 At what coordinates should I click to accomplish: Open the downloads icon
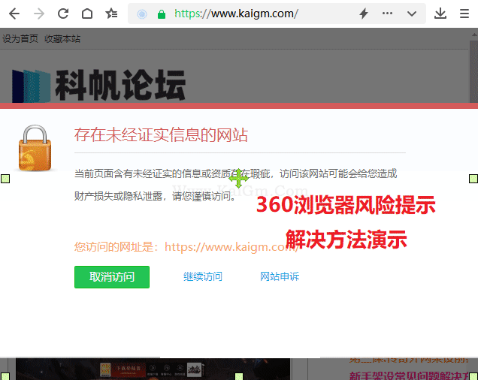pos(440,14)
